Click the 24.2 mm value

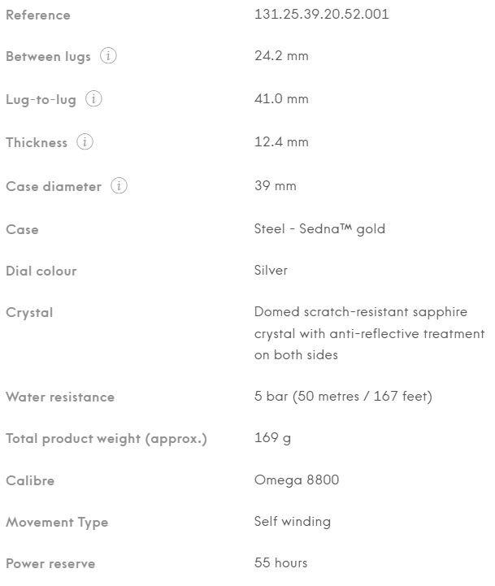coord(281,57)
